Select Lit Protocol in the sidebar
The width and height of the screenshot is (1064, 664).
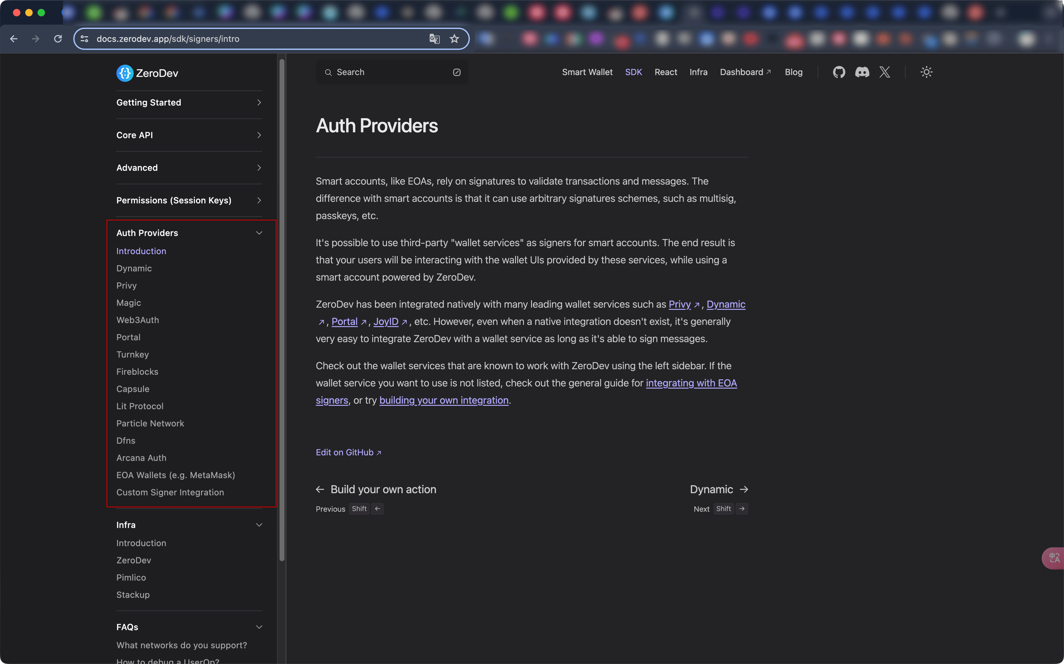coord(140,406)
